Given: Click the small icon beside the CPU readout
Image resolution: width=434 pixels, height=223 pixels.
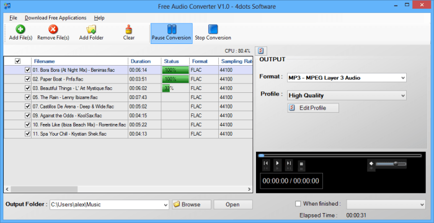Looking at the screenshot, I should pyautogui.click(x=261, y=51).
